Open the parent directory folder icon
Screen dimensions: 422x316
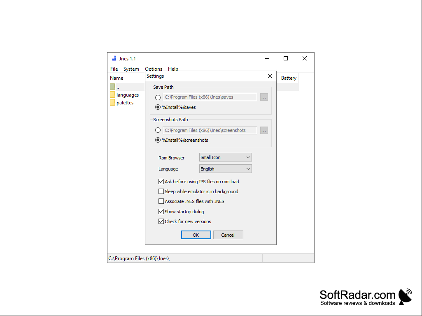(112, 87)
